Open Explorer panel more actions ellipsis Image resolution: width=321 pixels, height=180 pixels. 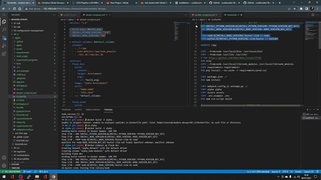pyautogui.click(x=54, y=15)
